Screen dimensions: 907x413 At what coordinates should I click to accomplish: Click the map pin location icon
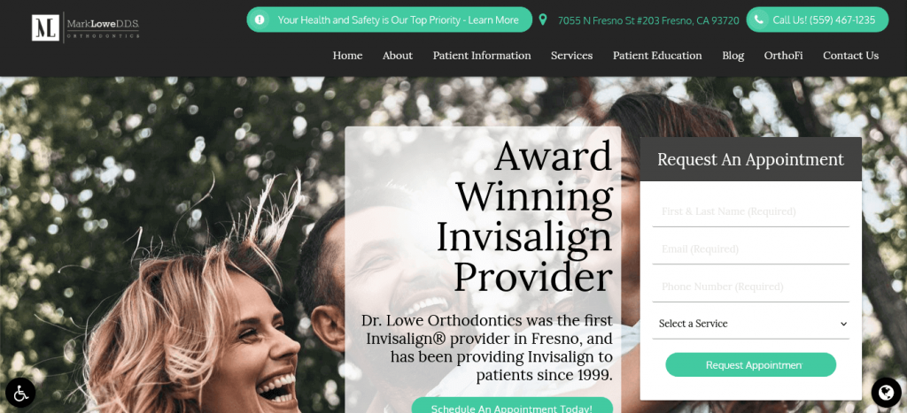(543, 19)
